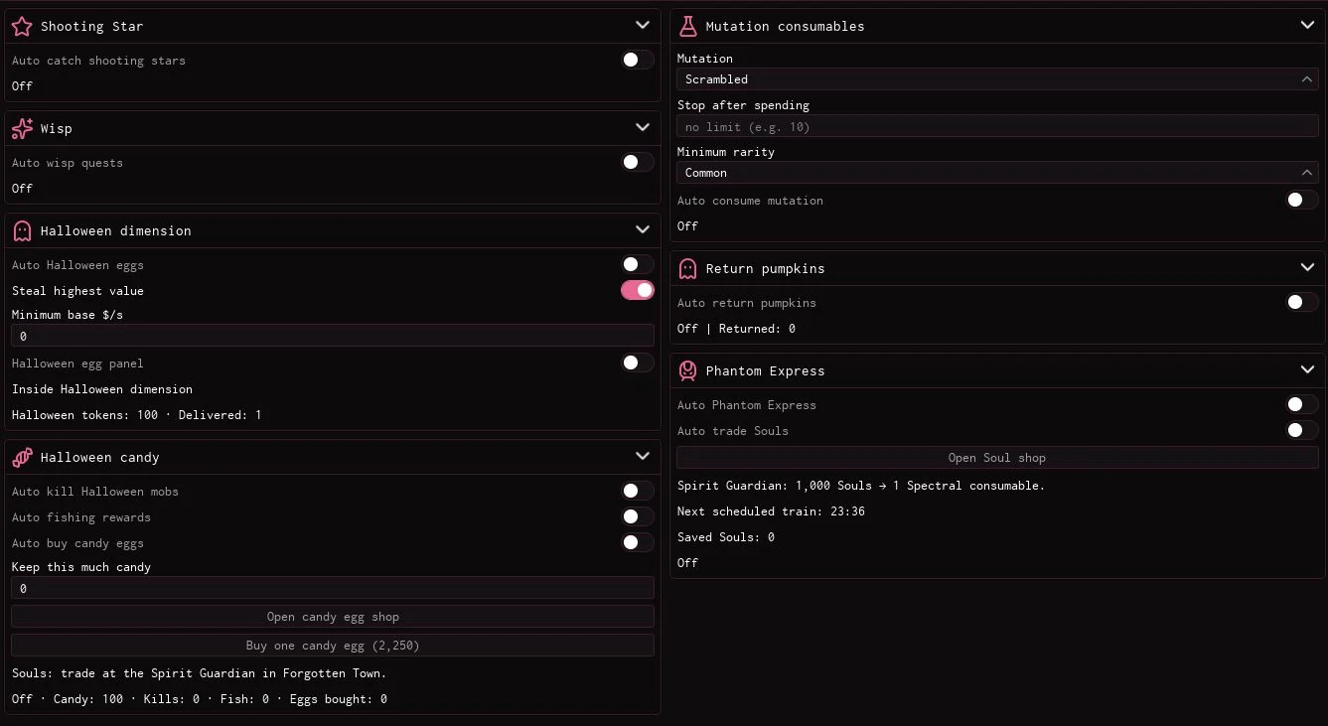Focus the Keep this much candy field
This screenshot has height=726, width=1328.
333,588
